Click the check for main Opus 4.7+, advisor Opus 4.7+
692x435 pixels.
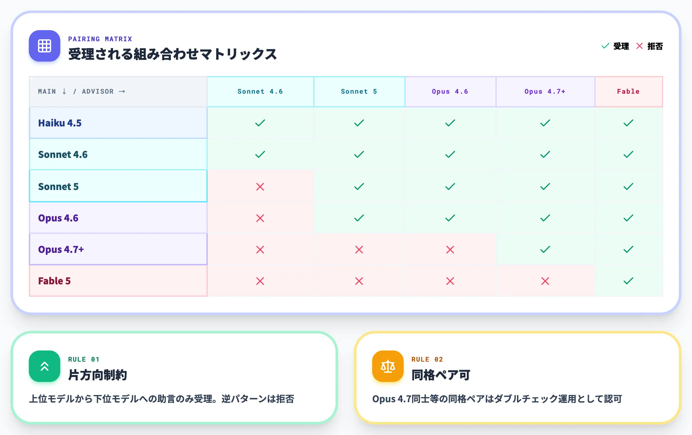[545, 249]
